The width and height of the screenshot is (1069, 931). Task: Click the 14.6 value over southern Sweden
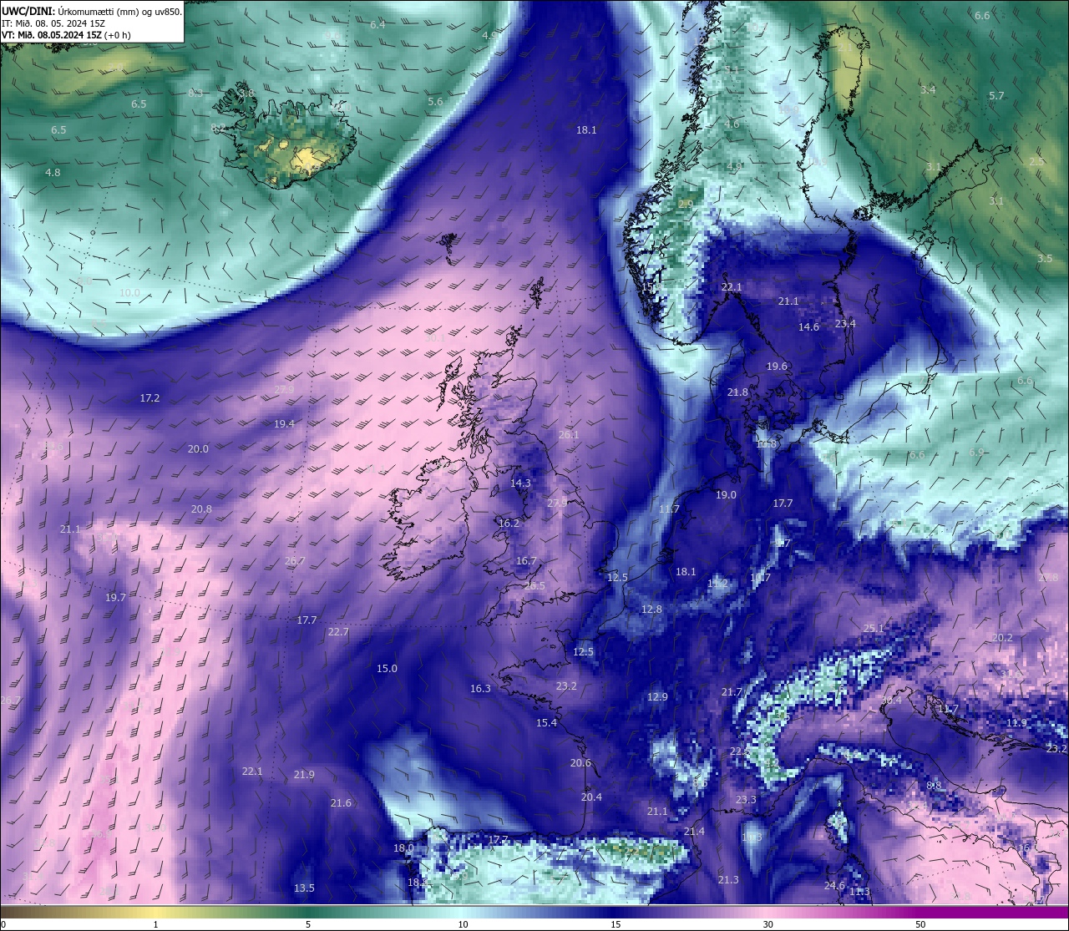[808, 327]
